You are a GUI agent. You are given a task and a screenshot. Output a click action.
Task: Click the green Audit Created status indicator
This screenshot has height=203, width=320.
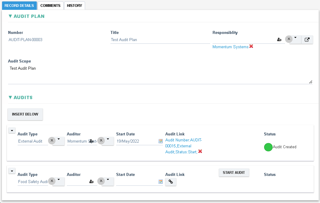click(x=268, y=147)
